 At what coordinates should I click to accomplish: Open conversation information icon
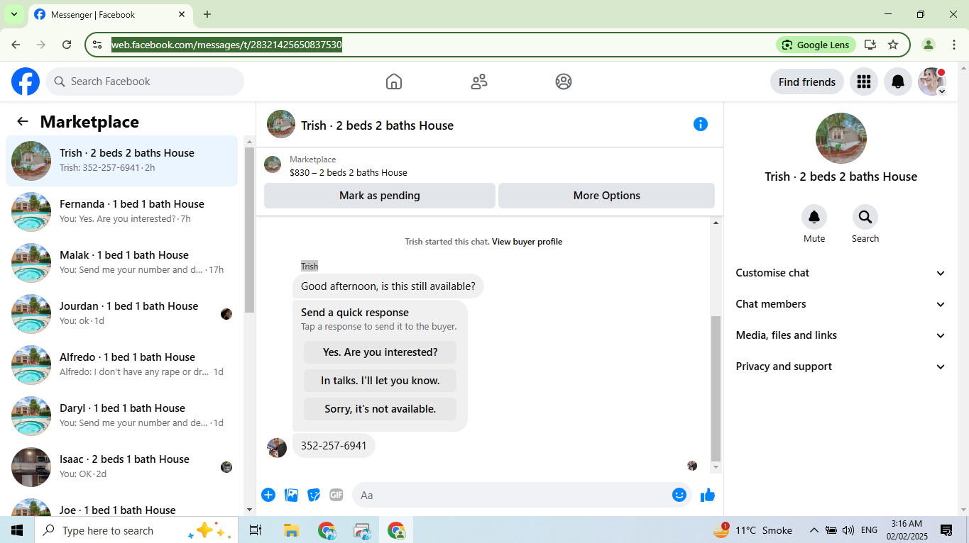(x=701, y=124)
